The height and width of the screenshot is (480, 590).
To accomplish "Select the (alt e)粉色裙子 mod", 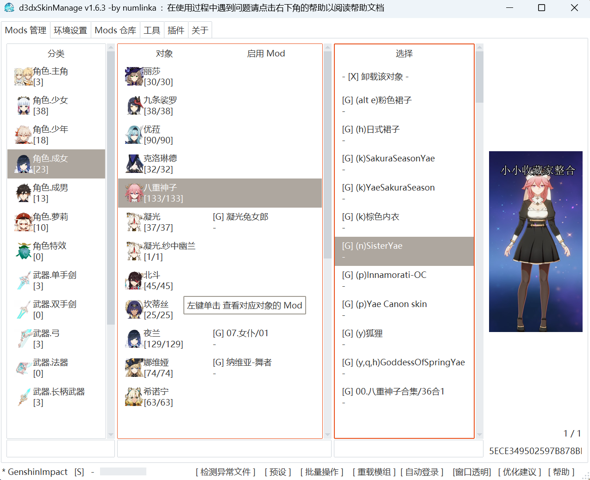I will [x=404, y=105].
